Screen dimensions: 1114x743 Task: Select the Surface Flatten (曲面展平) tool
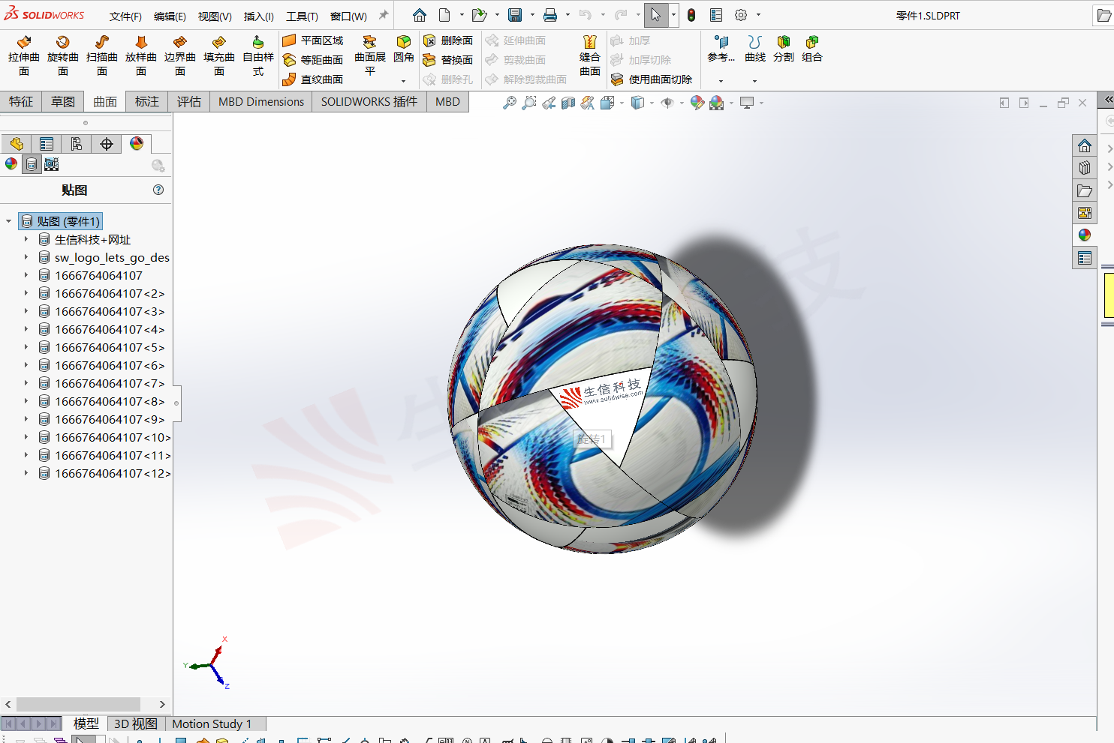(370, 56)
